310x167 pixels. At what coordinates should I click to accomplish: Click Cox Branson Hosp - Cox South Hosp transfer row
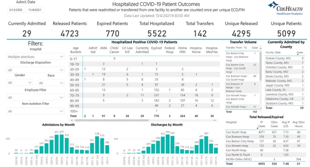[x=242, y=78]
